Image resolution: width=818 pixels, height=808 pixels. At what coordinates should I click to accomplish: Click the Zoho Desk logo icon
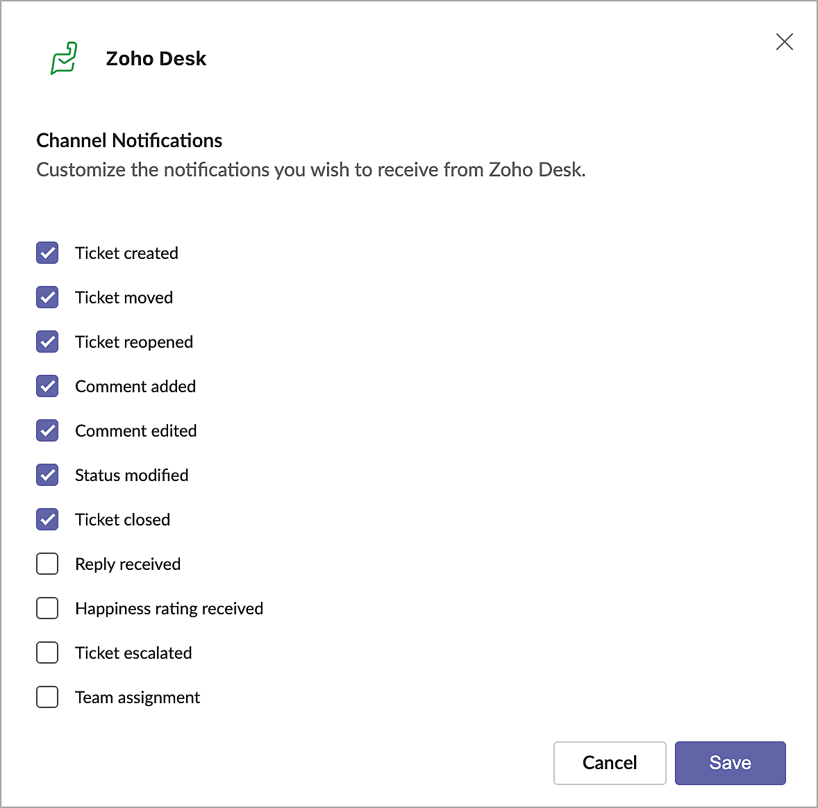point(64,58)
